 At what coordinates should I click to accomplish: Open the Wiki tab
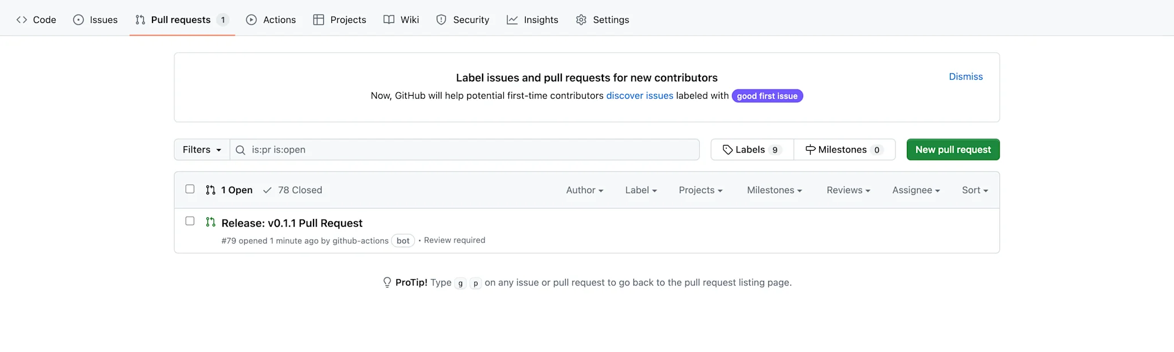401,19
